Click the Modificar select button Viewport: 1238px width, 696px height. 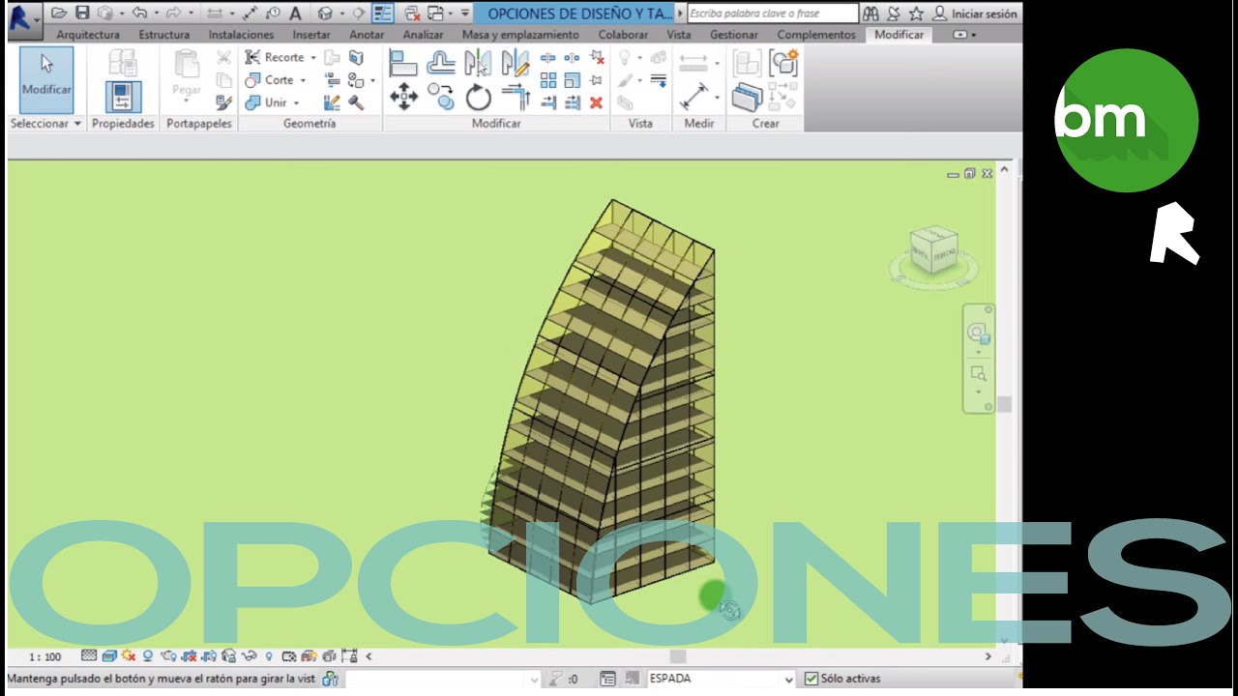45,78
